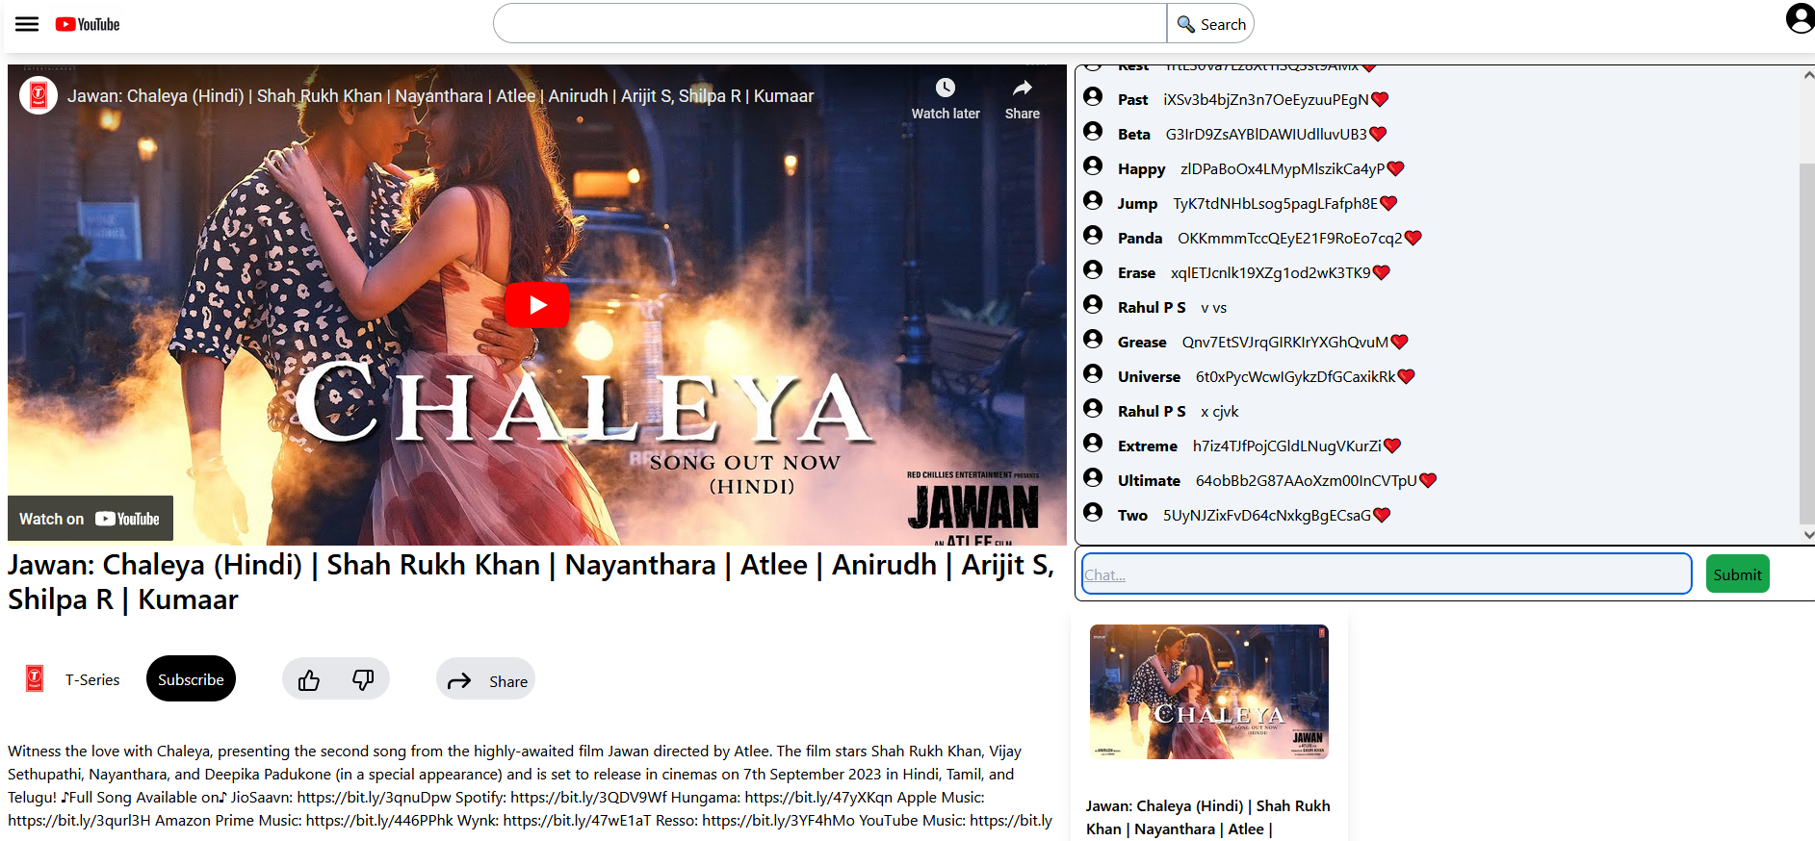Click avatar of user Ultimate
Screen dimensions: 1815x841
pyautogui.click(x=1093, y=478)
